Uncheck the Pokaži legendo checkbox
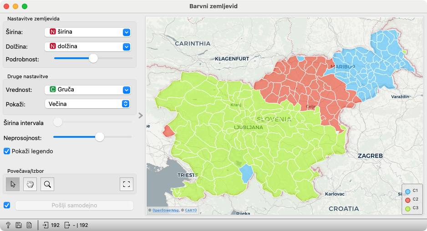Screen dimensions: 427x231 click(x=7, y=151)
